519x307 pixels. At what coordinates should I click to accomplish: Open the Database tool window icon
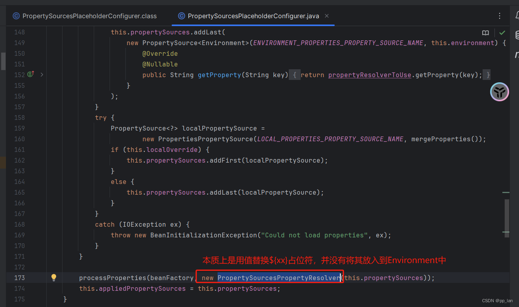point(517,35)
